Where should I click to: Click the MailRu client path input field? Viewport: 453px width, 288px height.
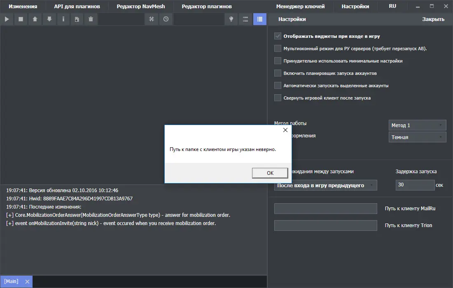click(325, 209)
